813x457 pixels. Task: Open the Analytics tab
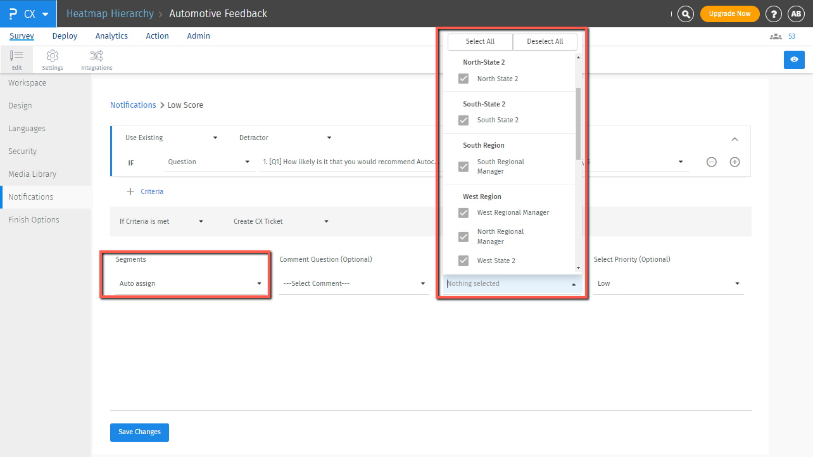pos(111,36)
